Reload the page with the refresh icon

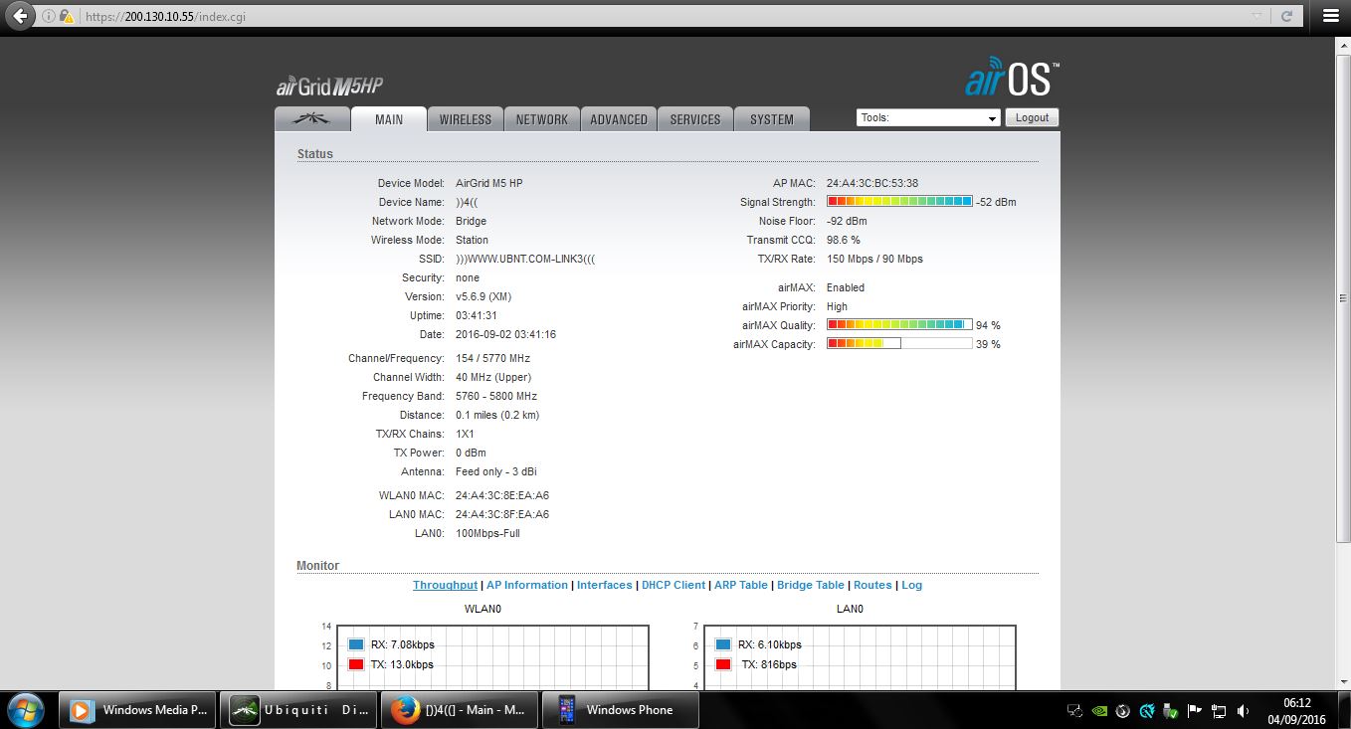coord(1286,17)
